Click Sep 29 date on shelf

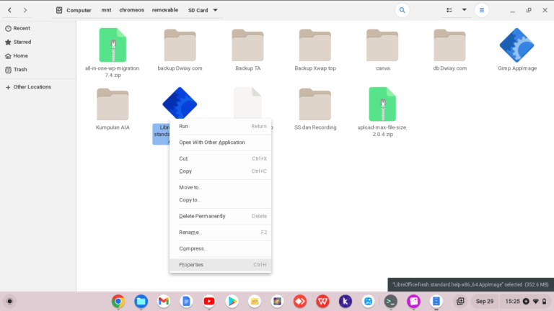(485, 302)
